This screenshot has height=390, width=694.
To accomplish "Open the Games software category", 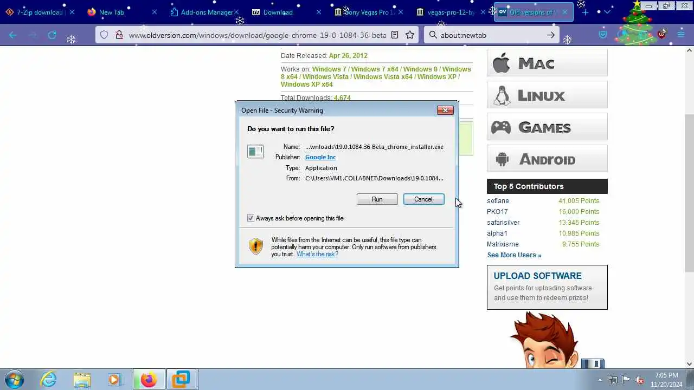I will tap(547, 127).
